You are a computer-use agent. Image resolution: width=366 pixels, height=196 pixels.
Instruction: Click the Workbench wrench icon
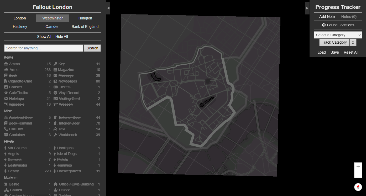coord(55,135)
